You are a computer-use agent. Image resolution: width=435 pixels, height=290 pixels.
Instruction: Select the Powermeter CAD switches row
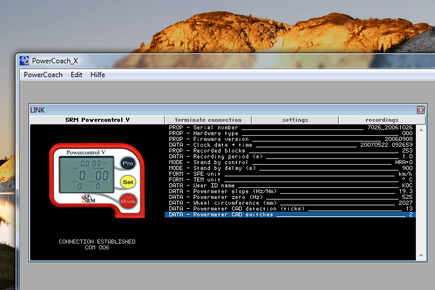290,215
